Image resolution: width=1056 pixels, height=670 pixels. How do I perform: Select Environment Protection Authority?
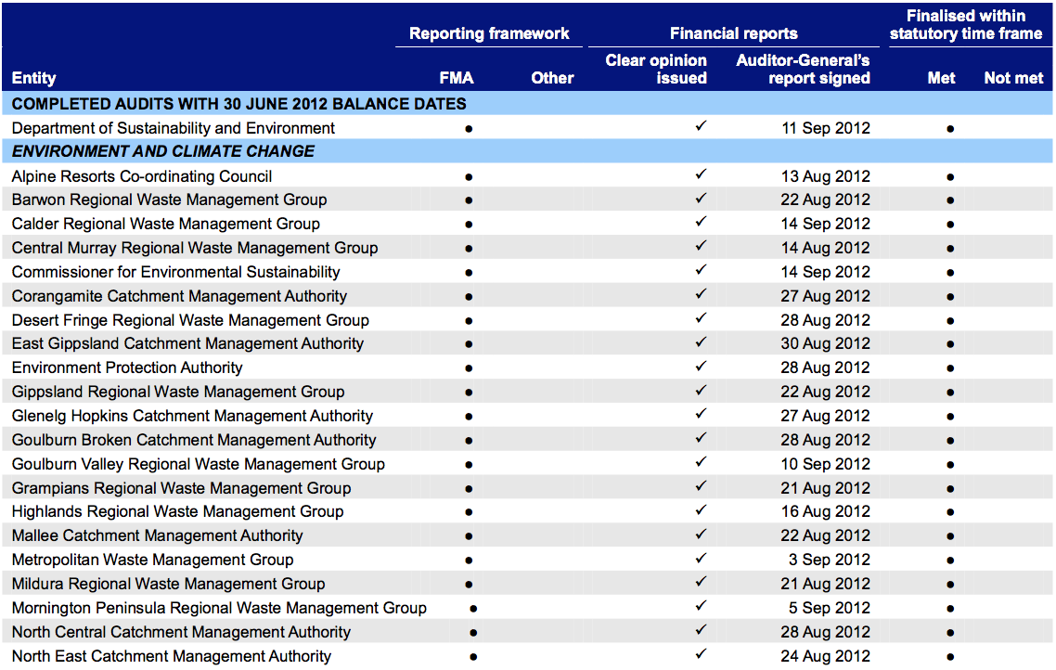click(126, 367)
